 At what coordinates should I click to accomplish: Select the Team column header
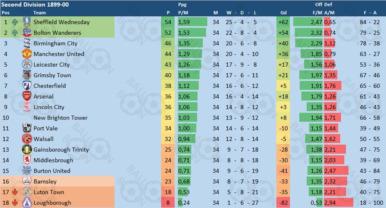click(x=40, y=13)
